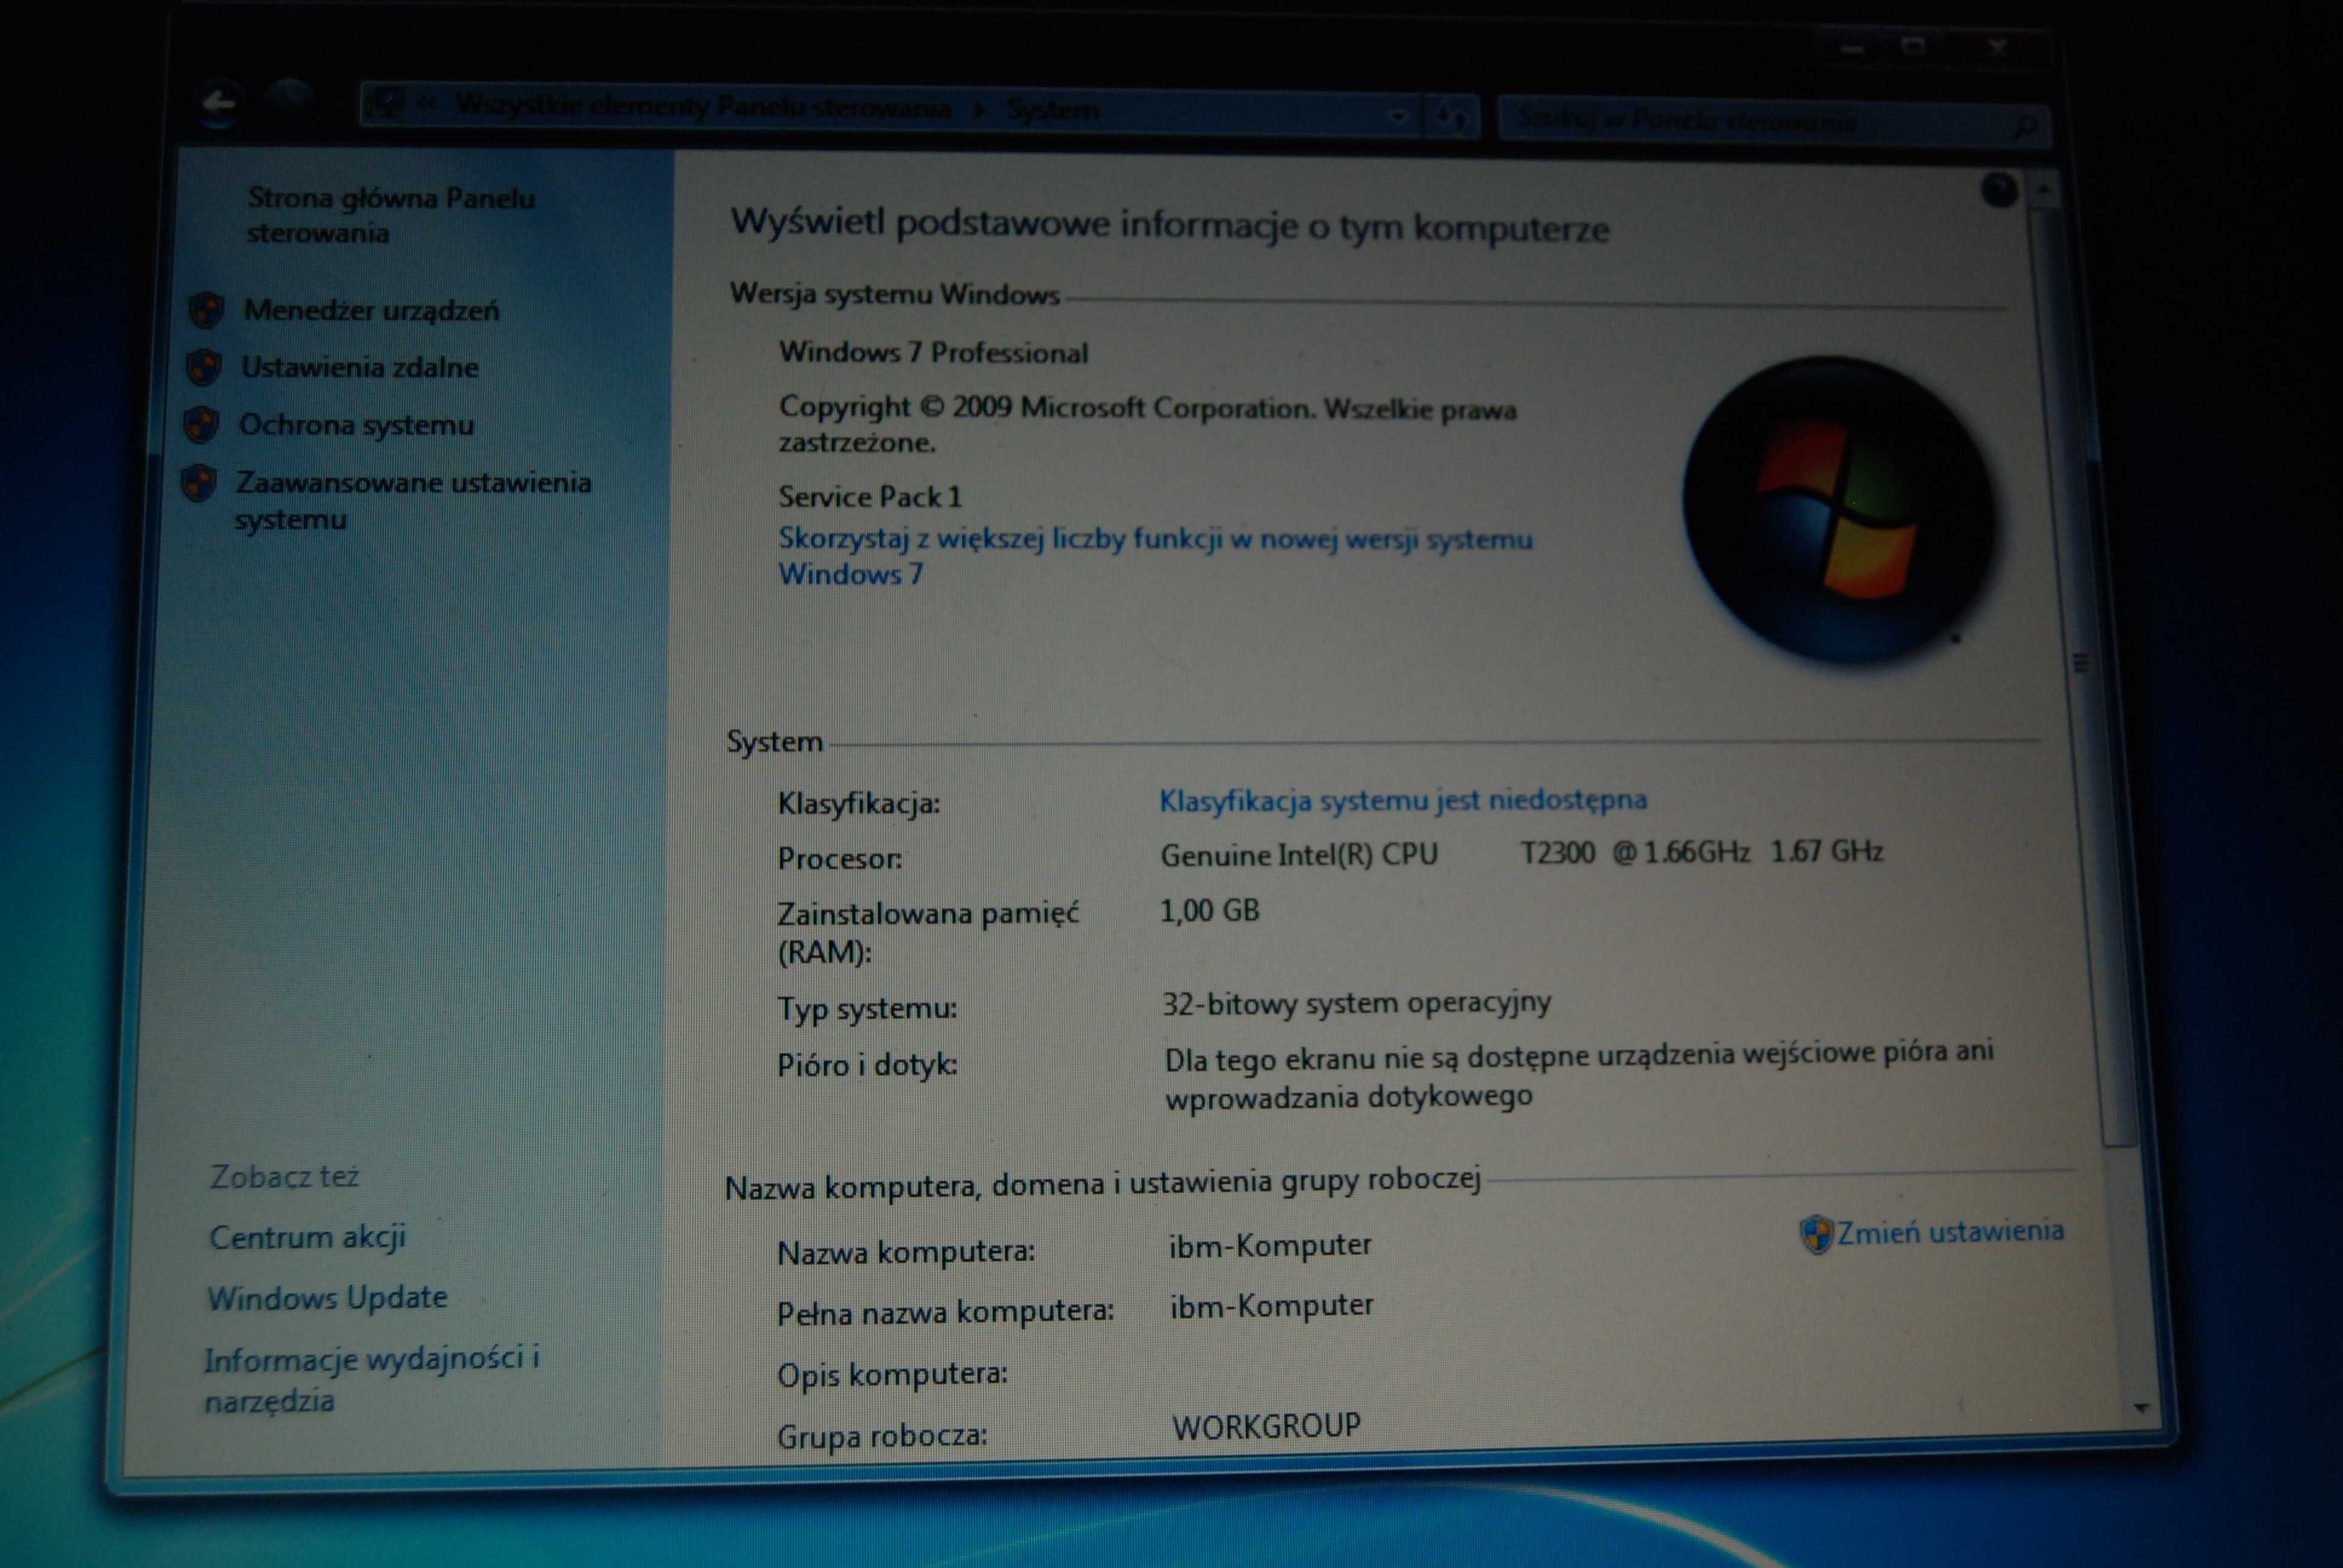Click the Back navigation arrow
The width and height of the screenshot is (2343, 1568).
[219, 104]
